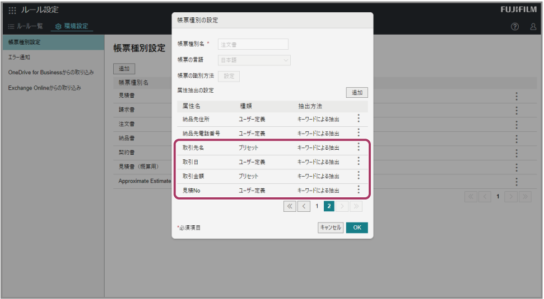Switch to the 環境設定 tab
Screen dimensions: 544x299
coord(72,26)
